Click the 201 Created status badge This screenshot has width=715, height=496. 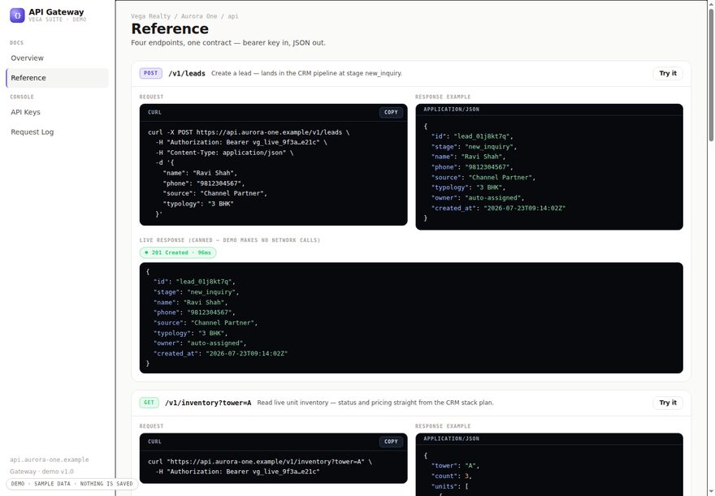coord(178,252)
